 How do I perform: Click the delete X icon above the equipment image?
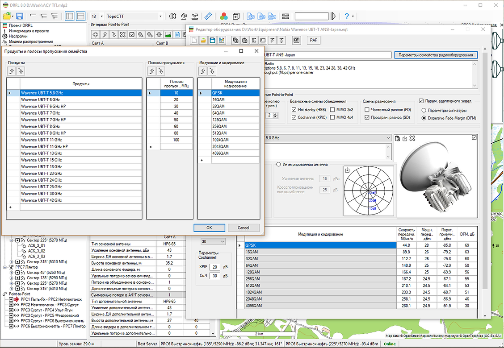[412, 138]
